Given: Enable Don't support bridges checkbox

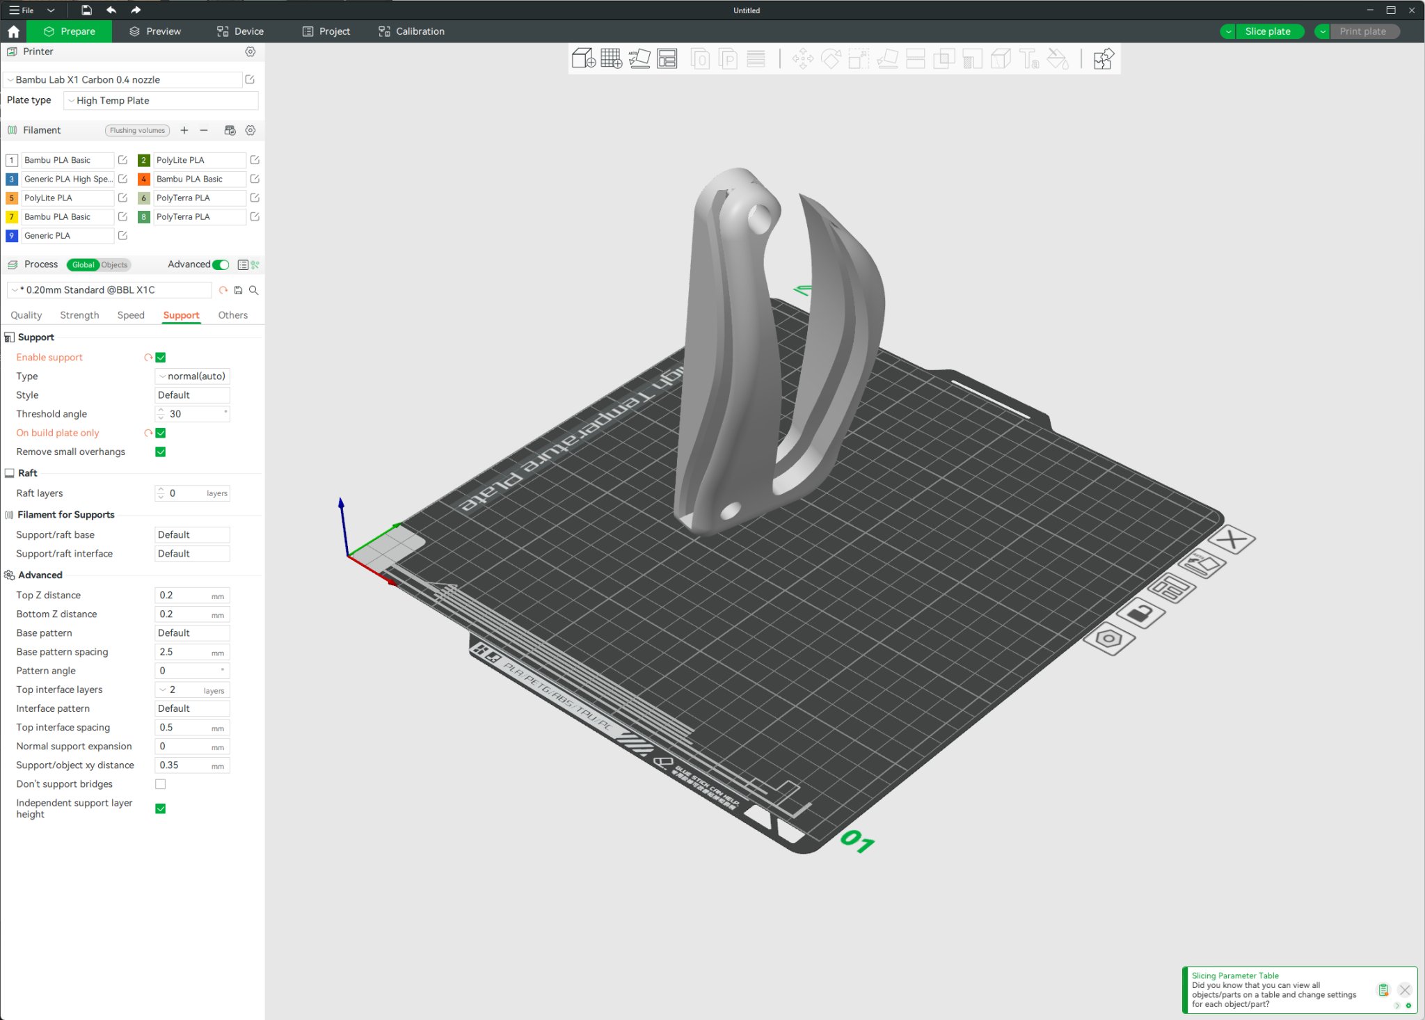Looking at the screenshot, I should (x=161, y=784).
